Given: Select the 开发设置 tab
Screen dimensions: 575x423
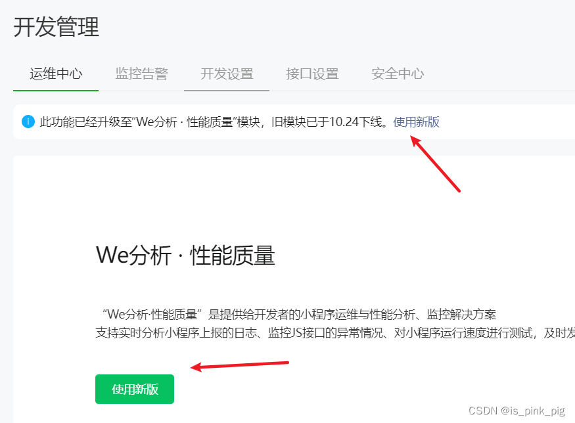Looking at the screenshot, I should tap(227, 74).
